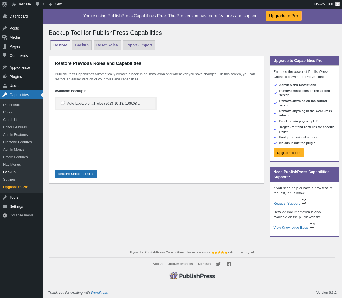
Task: Open Admin Features submenu item
Action: point(15,135)
